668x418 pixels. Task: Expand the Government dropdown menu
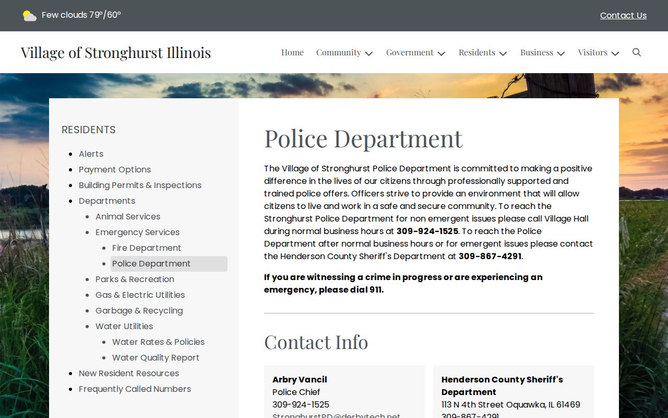coord(415,53)
